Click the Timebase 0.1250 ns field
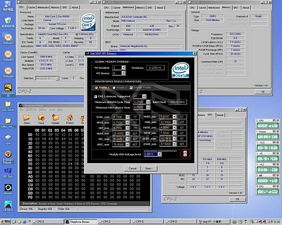This screenshot has width=282, height=225. 155,67
